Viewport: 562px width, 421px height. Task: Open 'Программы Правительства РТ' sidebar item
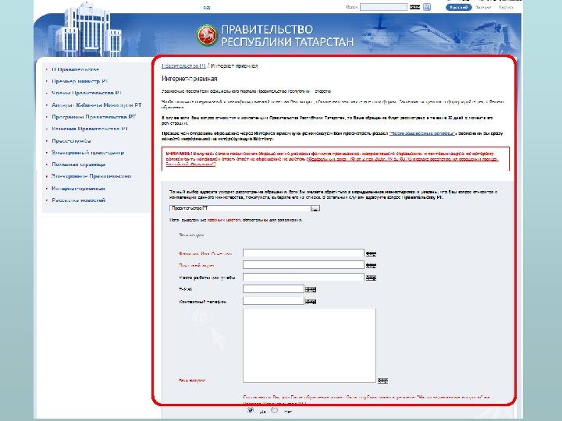[x=94, y=117]
